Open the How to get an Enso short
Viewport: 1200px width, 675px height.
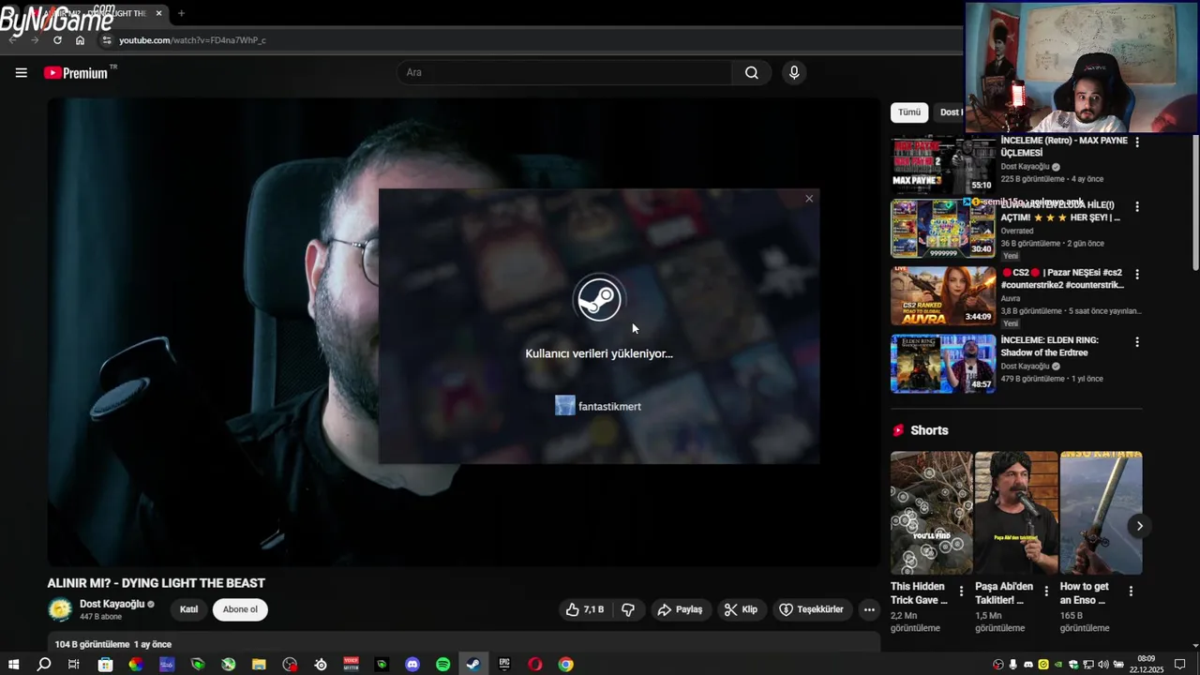[1101, 513]
